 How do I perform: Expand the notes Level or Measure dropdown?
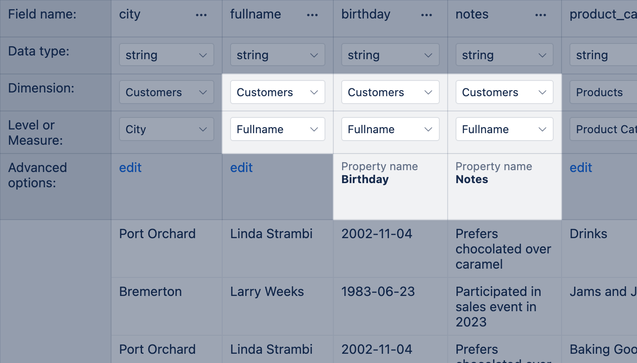coord(504,129)
